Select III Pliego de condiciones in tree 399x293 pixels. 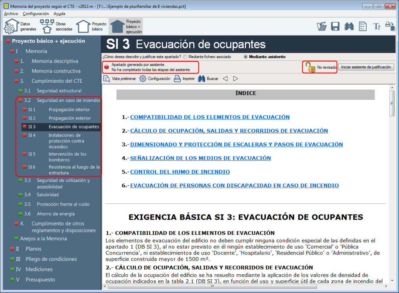(x=51, y=259)
